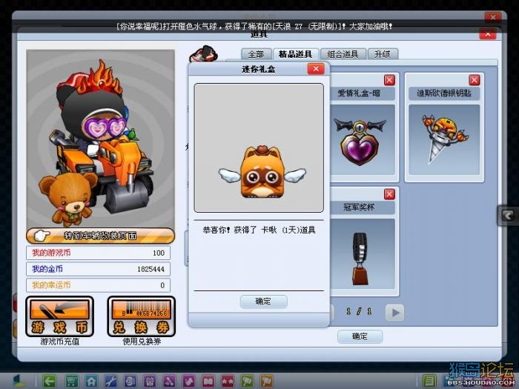Remove the 爱情礼盒-暗 item card
Image resolution: width=519 pixels, height=389 pixels.
(389, 80)
